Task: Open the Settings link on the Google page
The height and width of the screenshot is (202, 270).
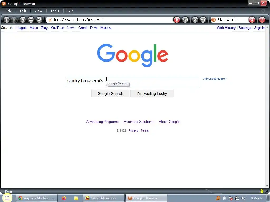Action: (x=245, y=28)
